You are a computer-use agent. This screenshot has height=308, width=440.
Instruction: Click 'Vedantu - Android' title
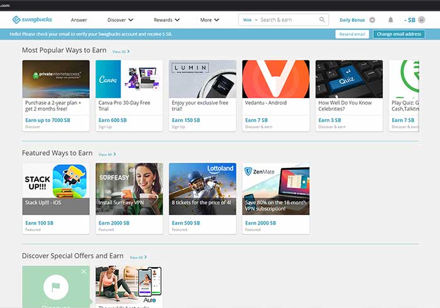pos(266,102)
